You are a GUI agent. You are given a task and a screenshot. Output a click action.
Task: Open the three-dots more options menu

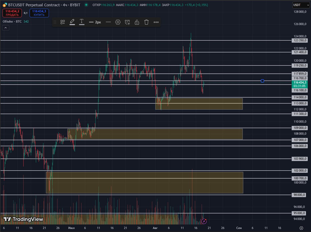coord(156,22)
